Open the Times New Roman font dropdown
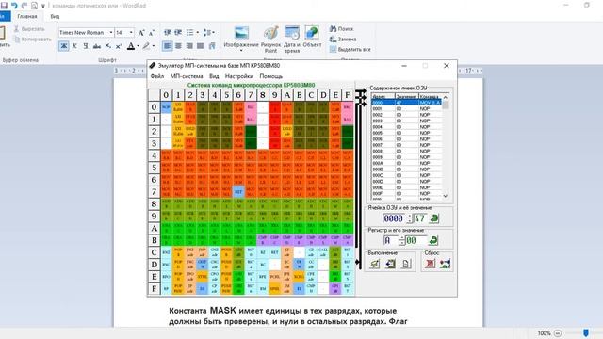 click(x=111, y=33)
